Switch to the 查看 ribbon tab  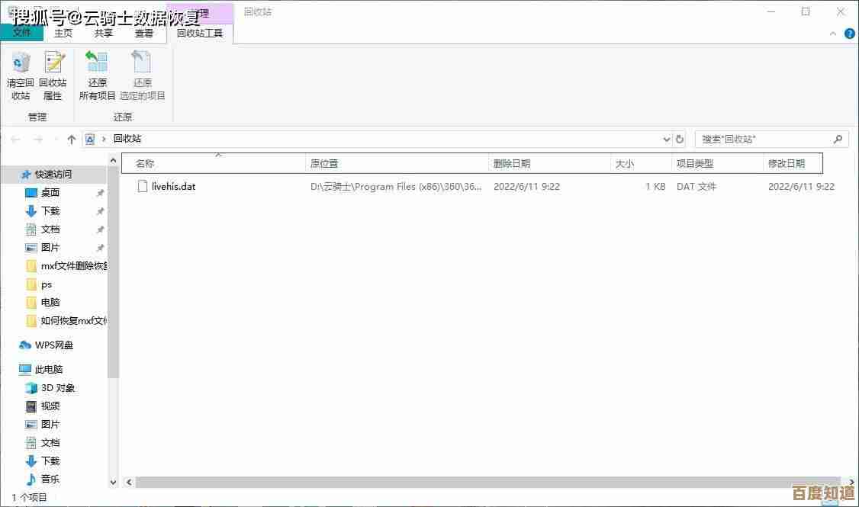pyautogui.click(x=144, y=33)
